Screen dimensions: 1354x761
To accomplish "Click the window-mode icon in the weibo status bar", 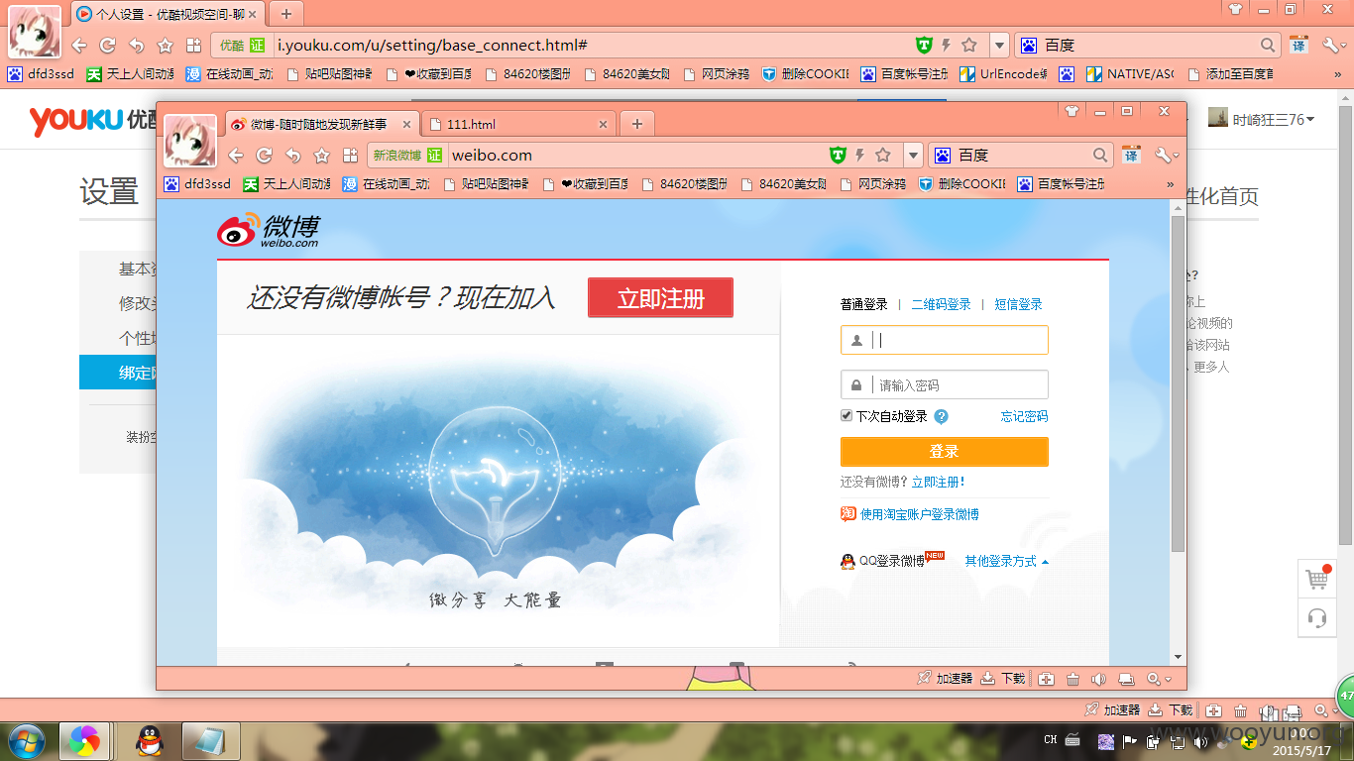I will tap(1125, 679).
